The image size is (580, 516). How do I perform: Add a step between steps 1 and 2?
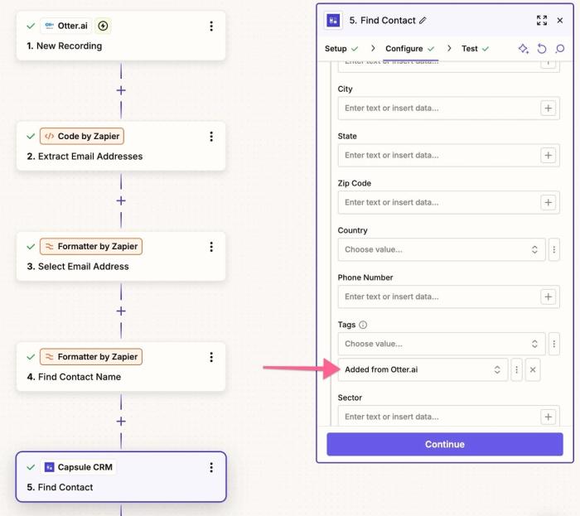[121, 90]
